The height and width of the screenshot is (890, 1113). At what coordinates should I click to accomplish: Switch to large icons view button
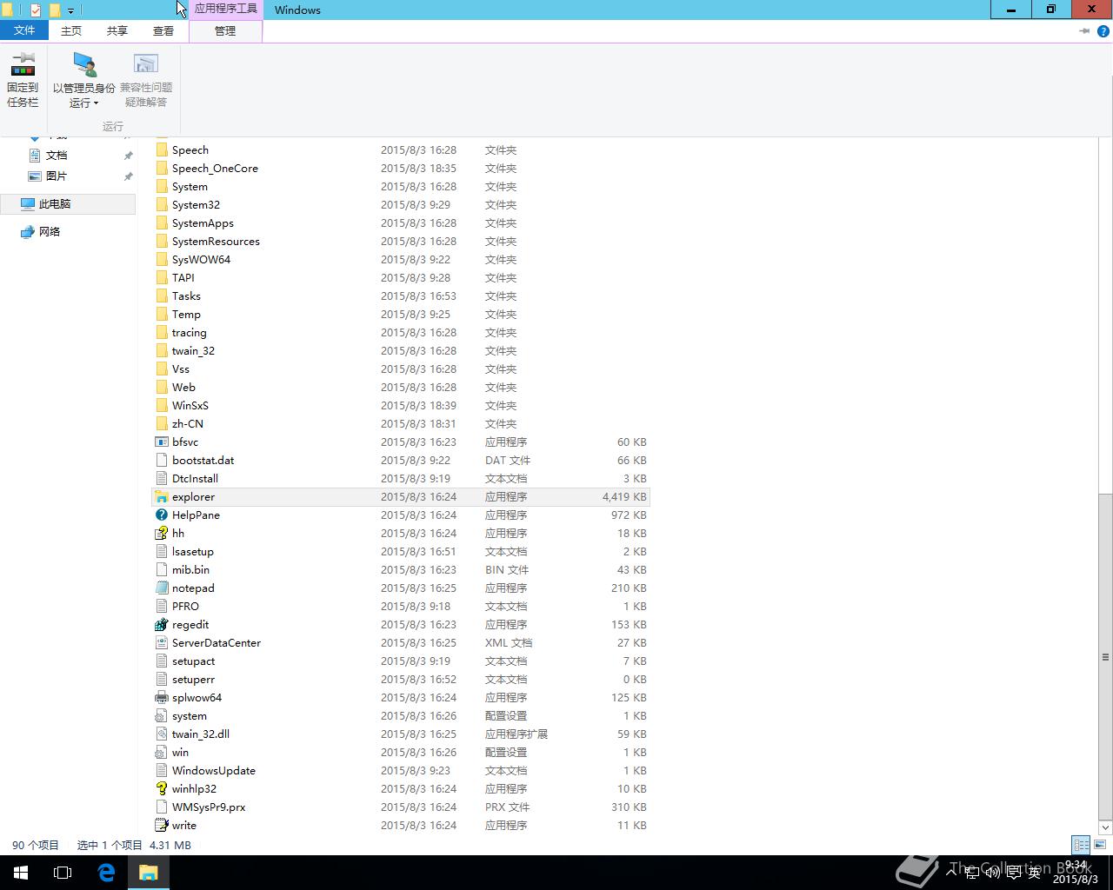(x=1100, y=845)
